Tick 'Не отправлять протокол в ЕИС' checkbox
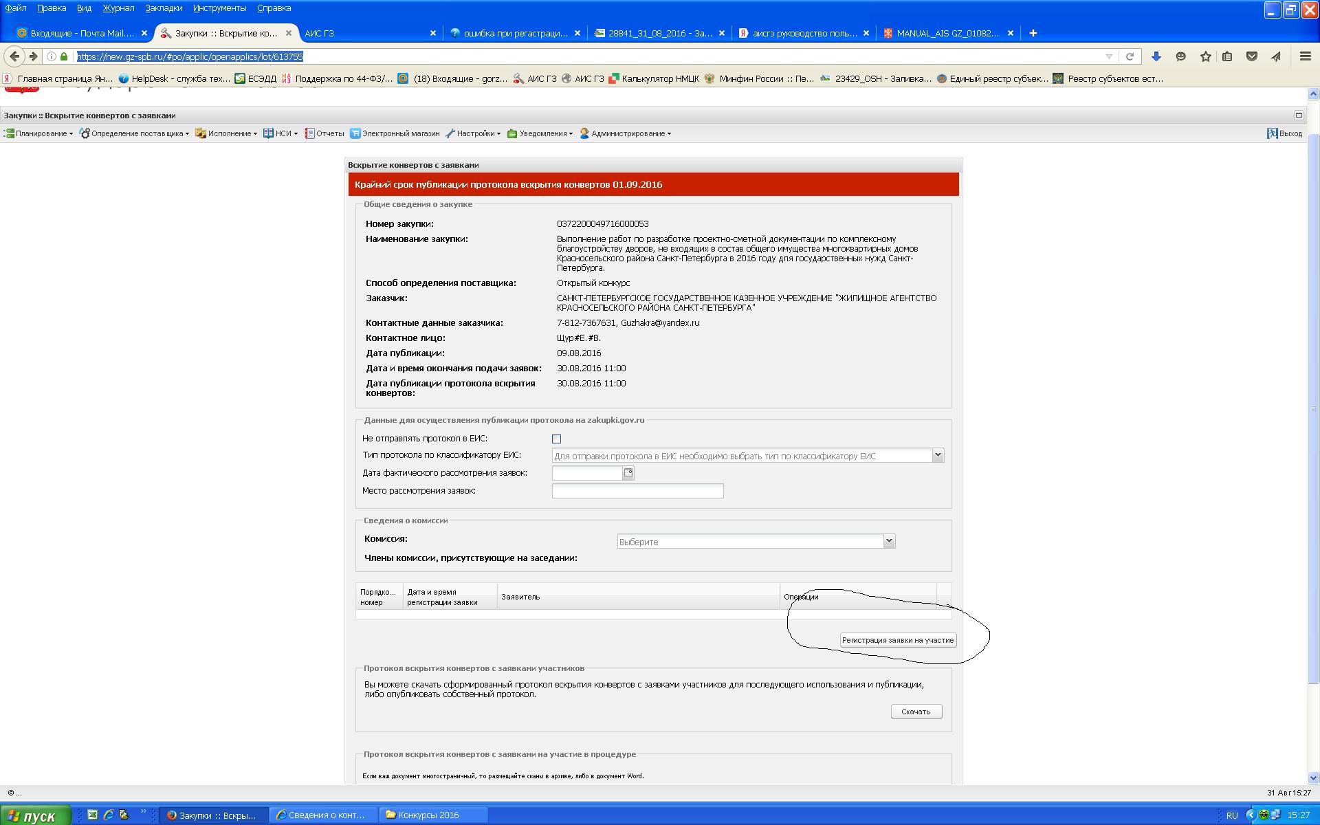 [x=556, y=439]
